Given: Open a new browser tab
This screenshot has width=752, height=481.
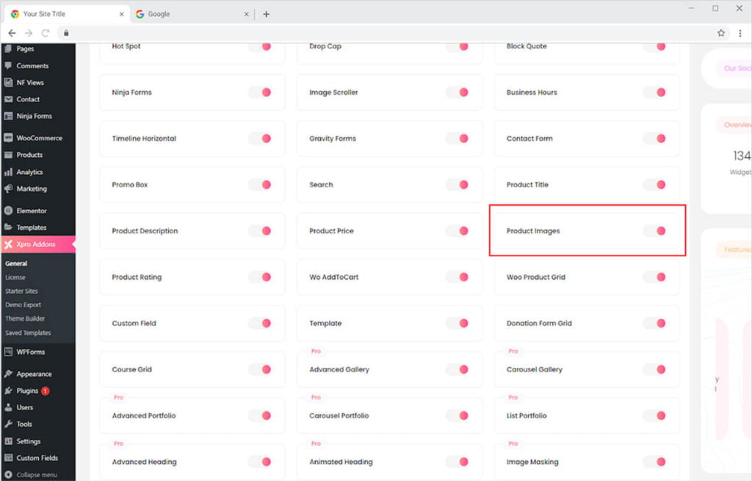Looking at the screenshot, I should pos(266,14).
